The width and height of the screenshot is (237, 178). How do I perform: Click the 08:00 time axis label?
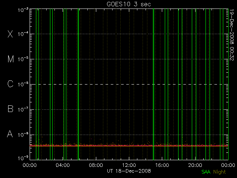point(96,165)
